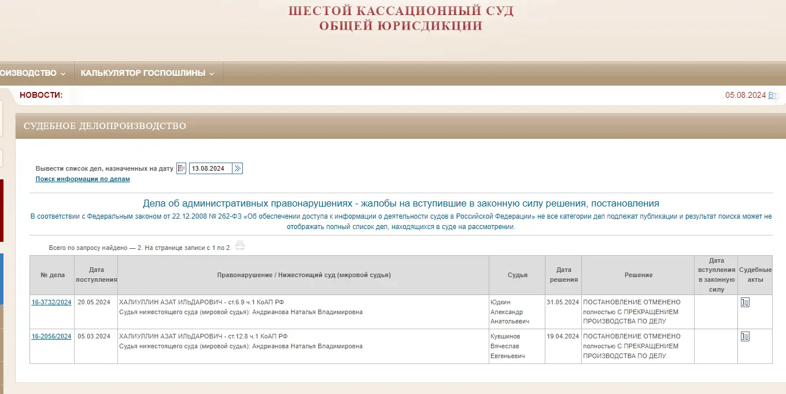Click the Судебные акты column header
The width and height of the screenshot is (786, 394).
point(755,275)
